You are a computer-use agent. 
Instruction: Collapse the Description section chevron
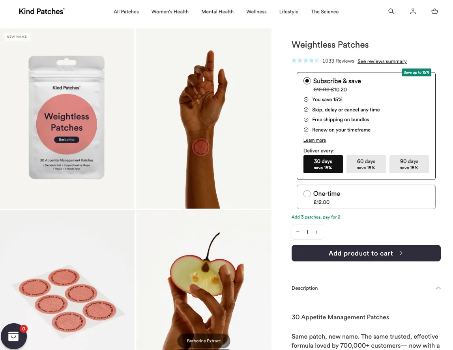[x=438, y=288]
